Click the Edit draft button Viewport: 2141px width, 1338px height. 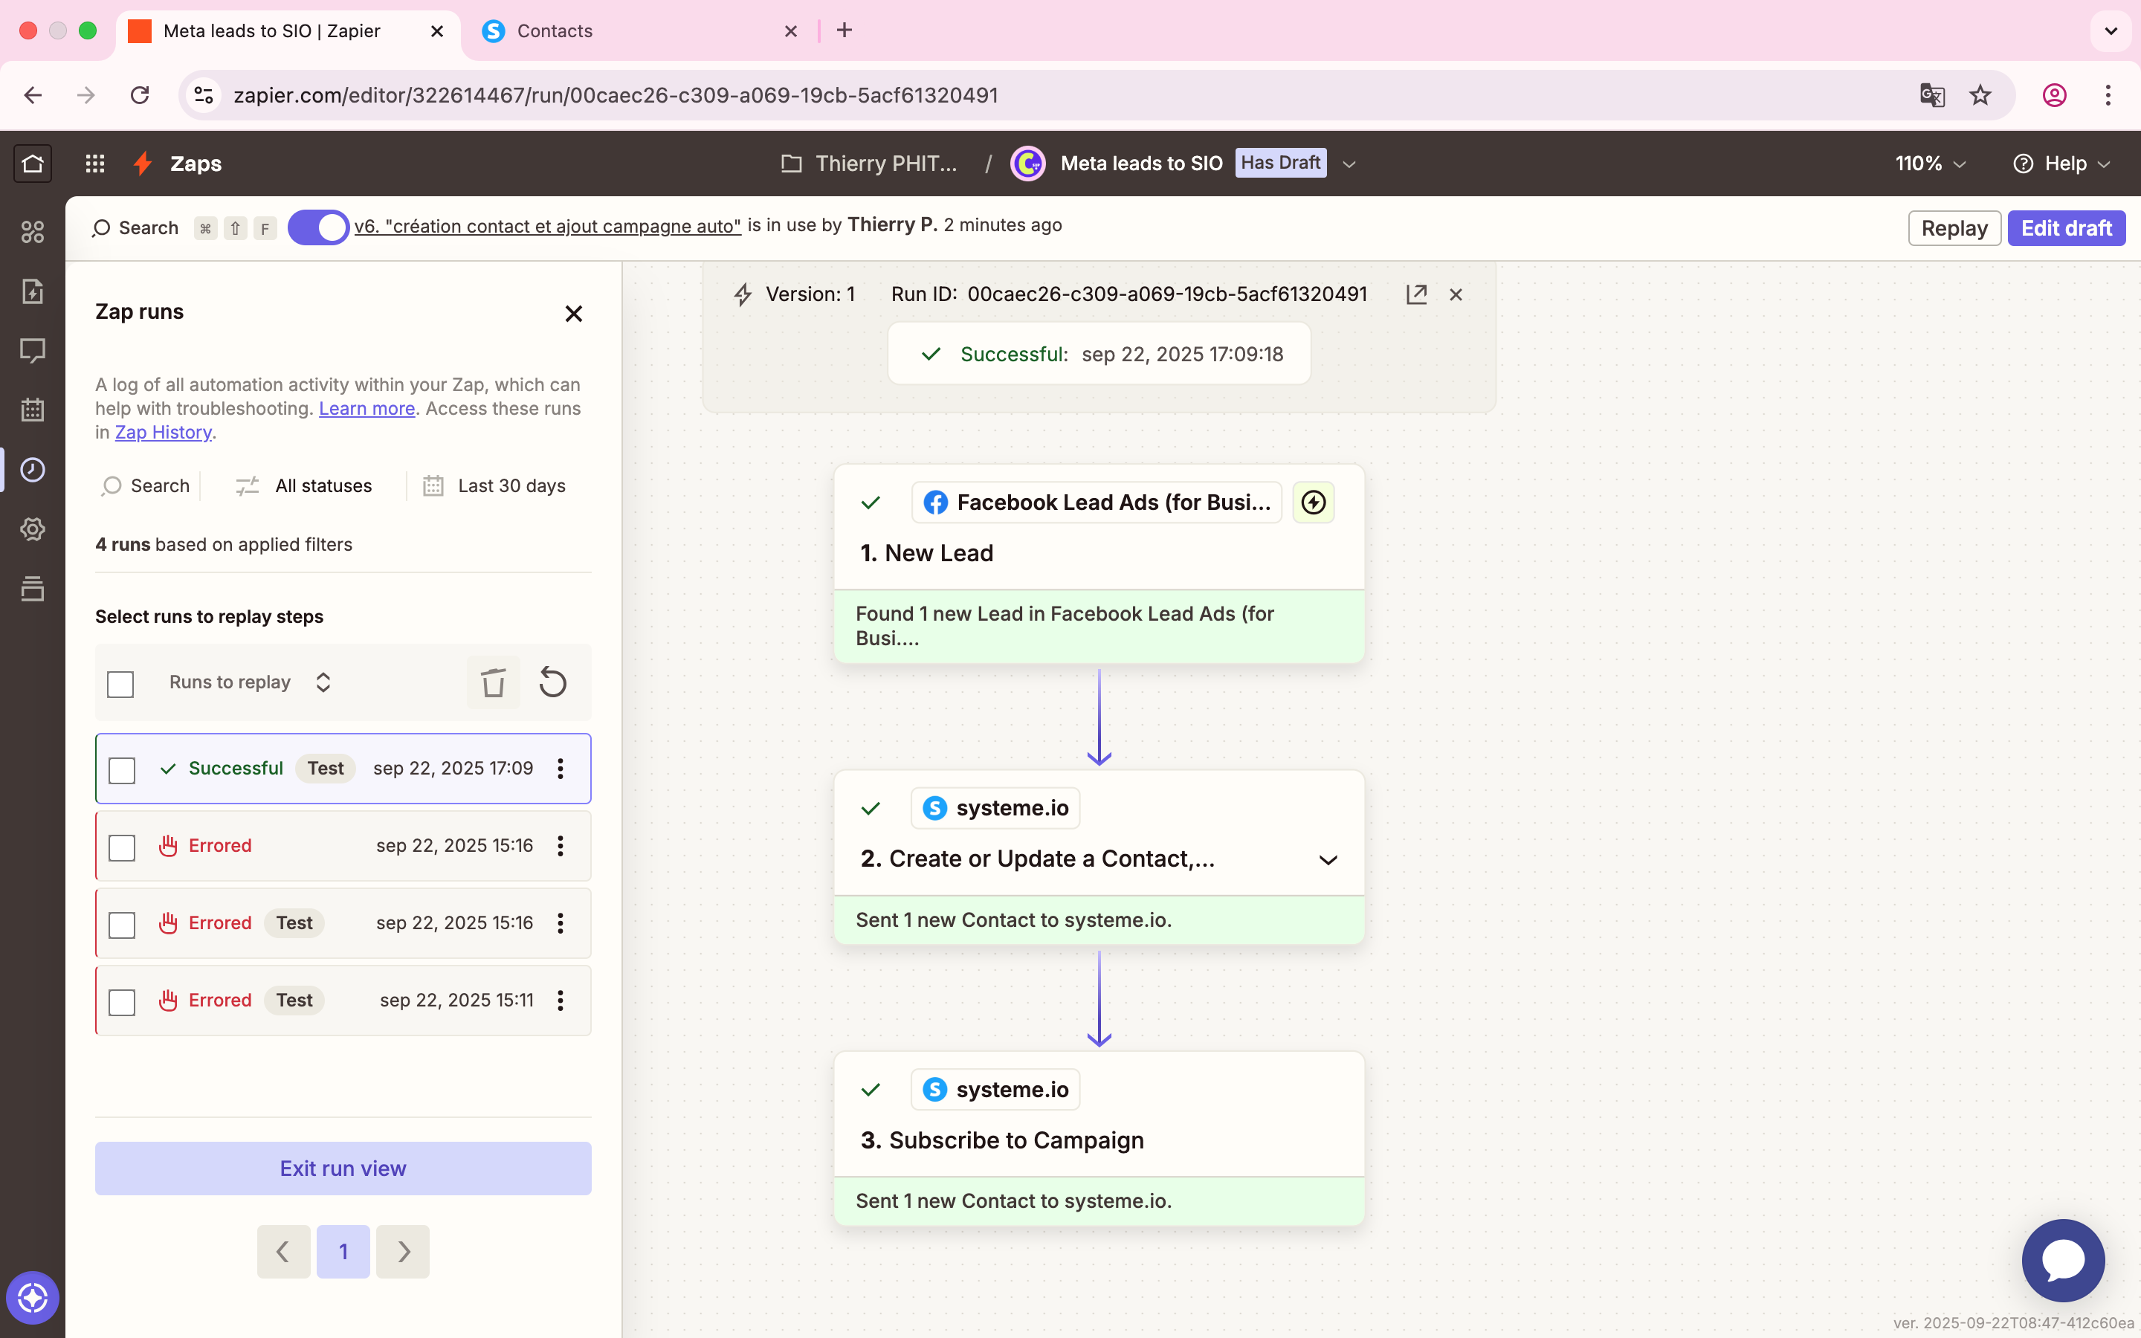2066,228
